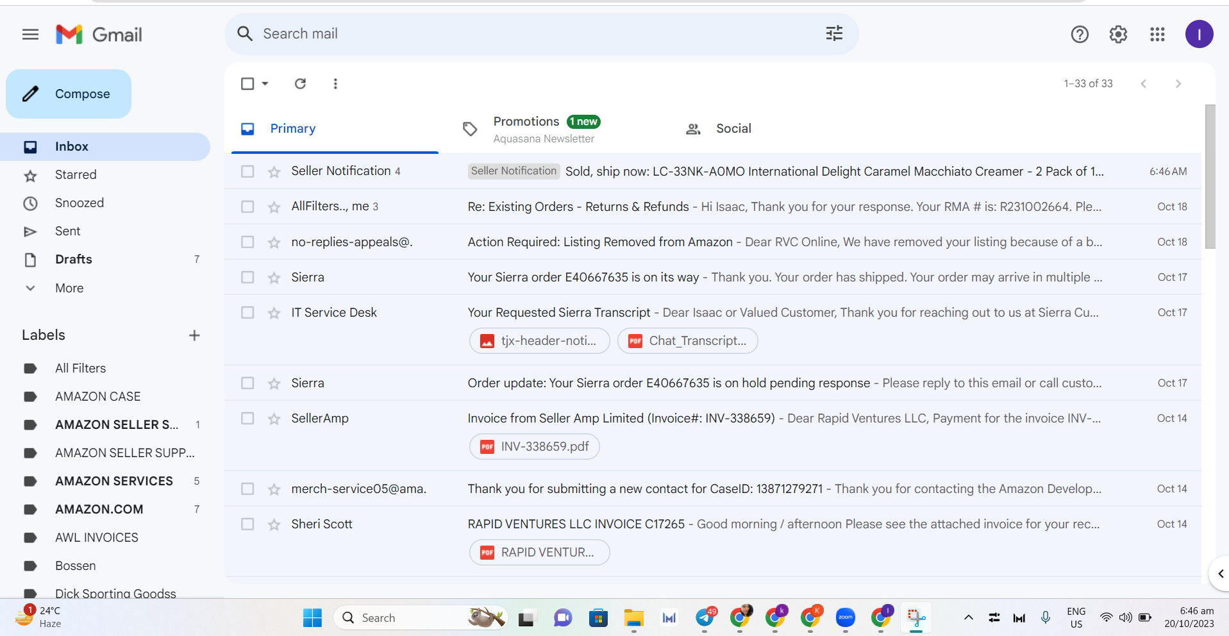Screen dimensions: 1229x636
Task: Open Telegram from the taskbar
Action: click(705, 617)
